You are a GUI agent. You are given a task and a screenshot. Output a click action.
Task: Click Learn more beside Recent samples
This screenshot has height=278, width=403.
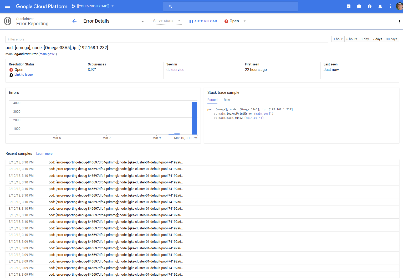coord(44,153)
